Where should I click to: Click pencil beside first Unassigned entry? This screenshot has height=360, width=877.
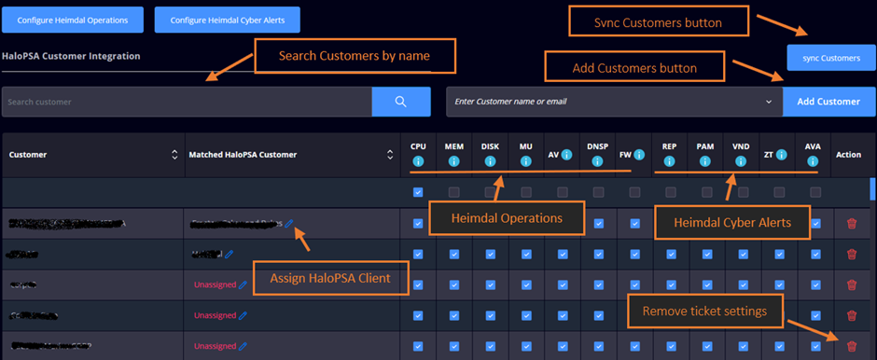pos(243,284)
